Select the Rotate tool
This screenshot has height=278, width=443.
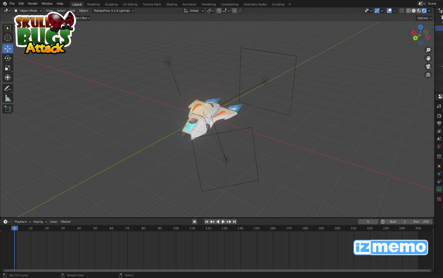click(8, 58)
